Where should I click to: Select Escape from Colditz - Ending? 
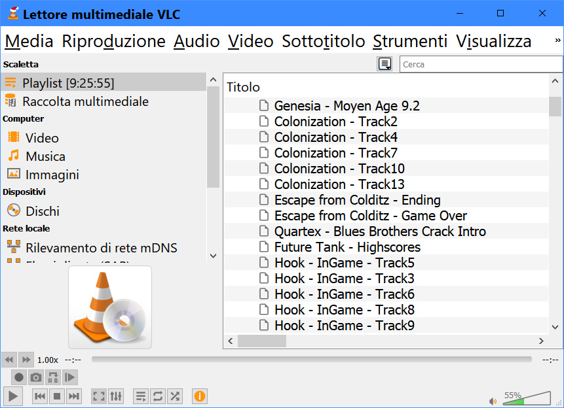click(386, 199)
